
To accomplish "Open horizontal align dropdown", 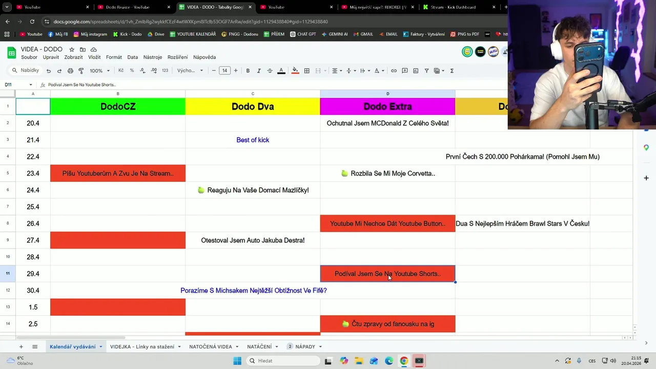I will [x=337, y=71].
